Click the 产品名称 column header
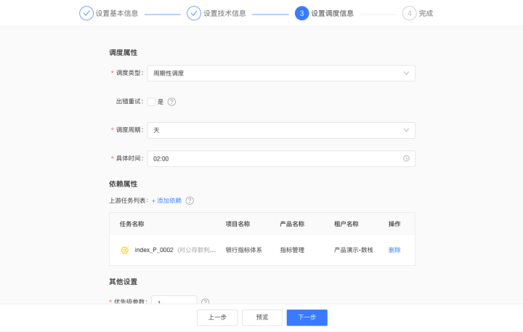Viewport: 523px width, 332px height. coord(292,224)
